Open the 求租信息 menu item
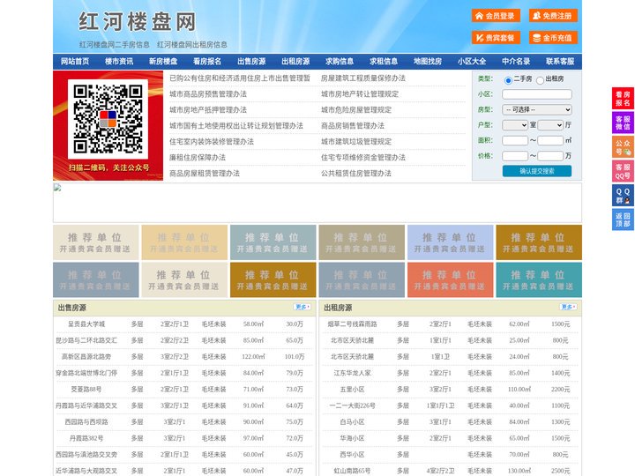 (384, 62)
